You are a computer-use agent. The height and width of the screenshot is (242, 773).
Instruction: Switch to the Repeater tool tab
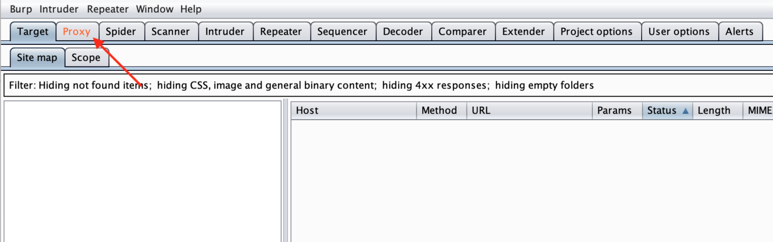281,31
